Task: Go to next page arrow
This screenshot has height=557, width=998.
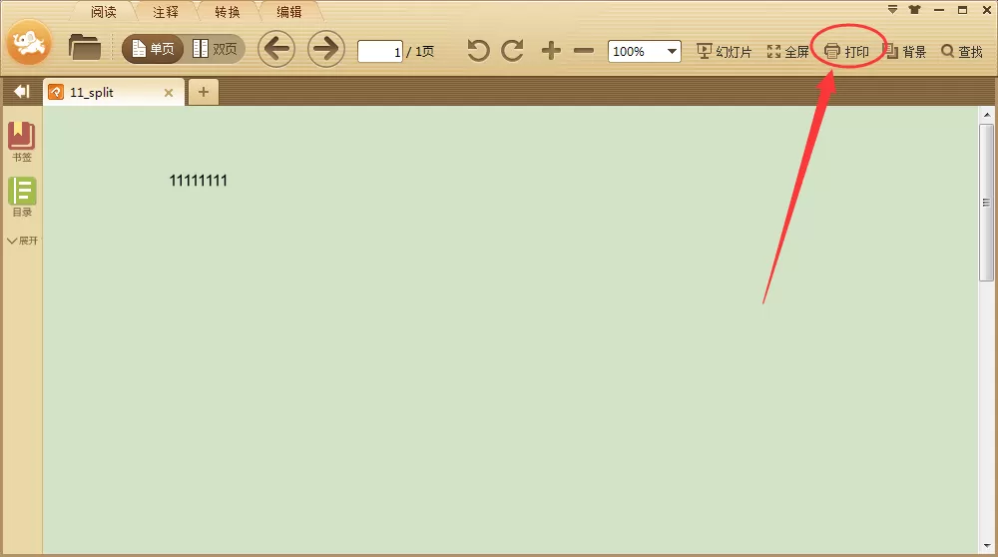Action: tap(326, 49)
